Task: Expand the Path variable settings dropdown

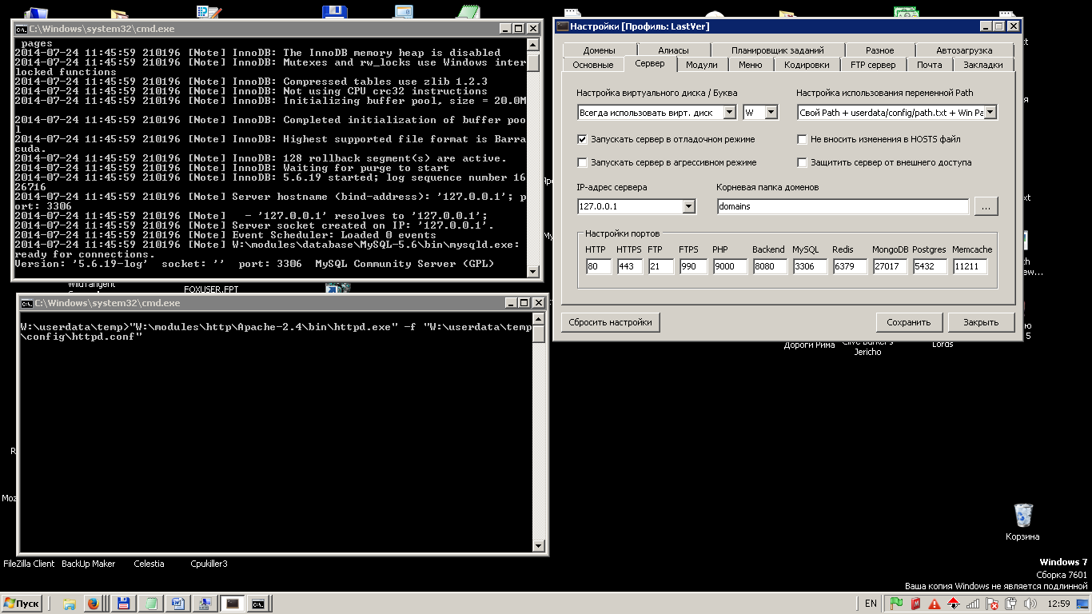Action: point(990,113)
